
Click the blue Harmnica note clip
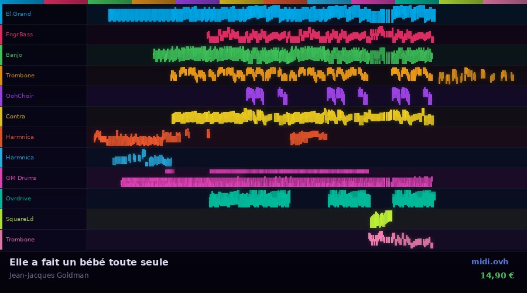click(x=142, y=159)
